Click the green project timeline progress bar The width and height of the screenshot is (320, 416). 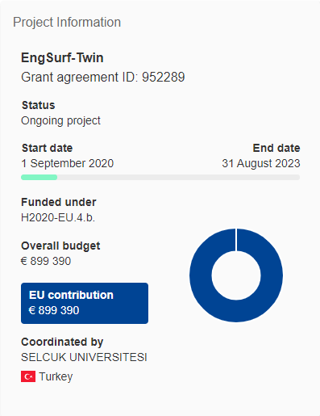point(39,177)
